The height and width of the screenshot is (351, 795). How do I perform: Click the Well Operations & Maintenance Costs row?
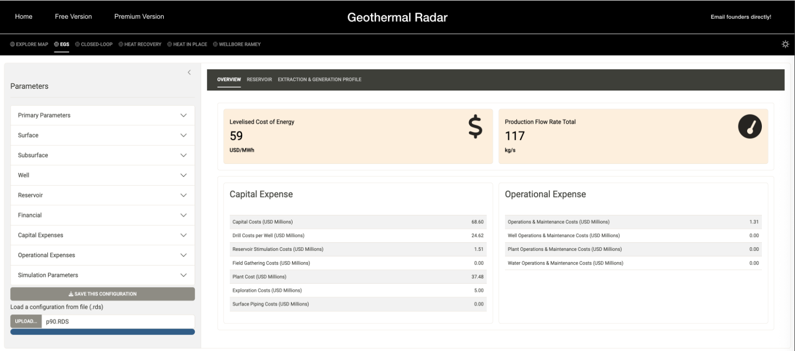pos(633,236)
